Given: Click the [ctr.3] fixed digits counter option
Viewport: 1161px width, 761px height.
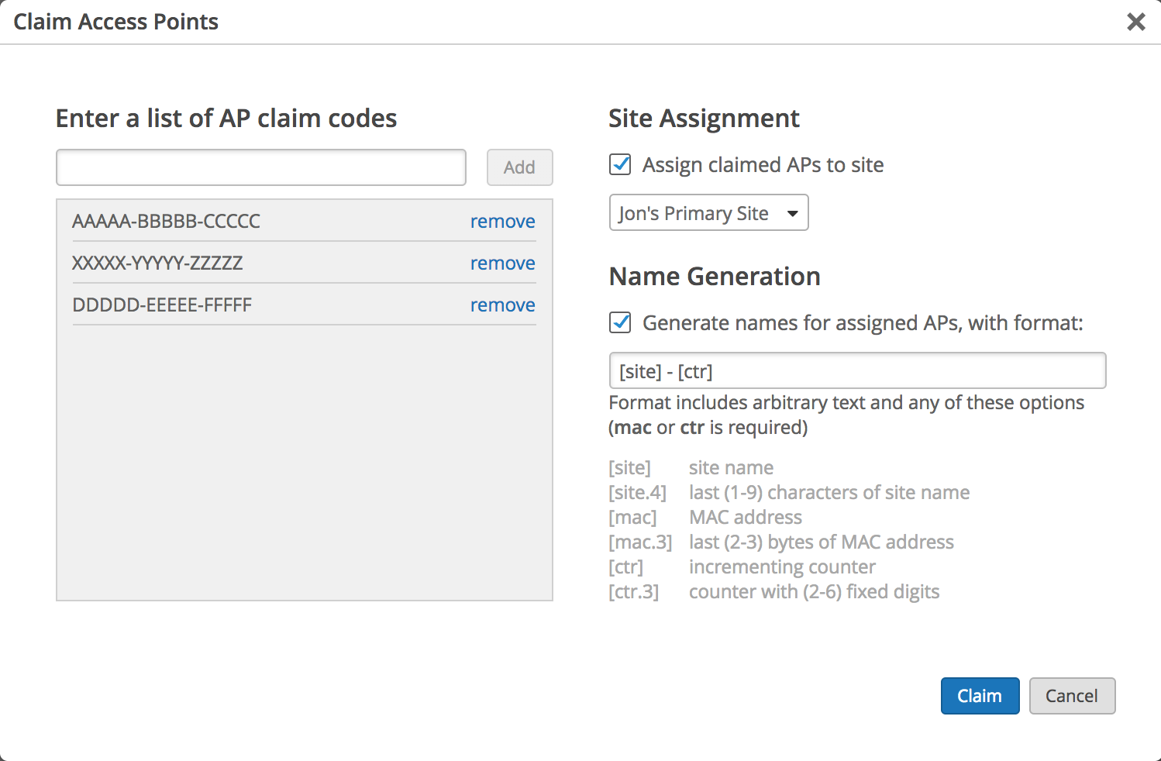Looking at the screenshot, I should coord(634,592).
